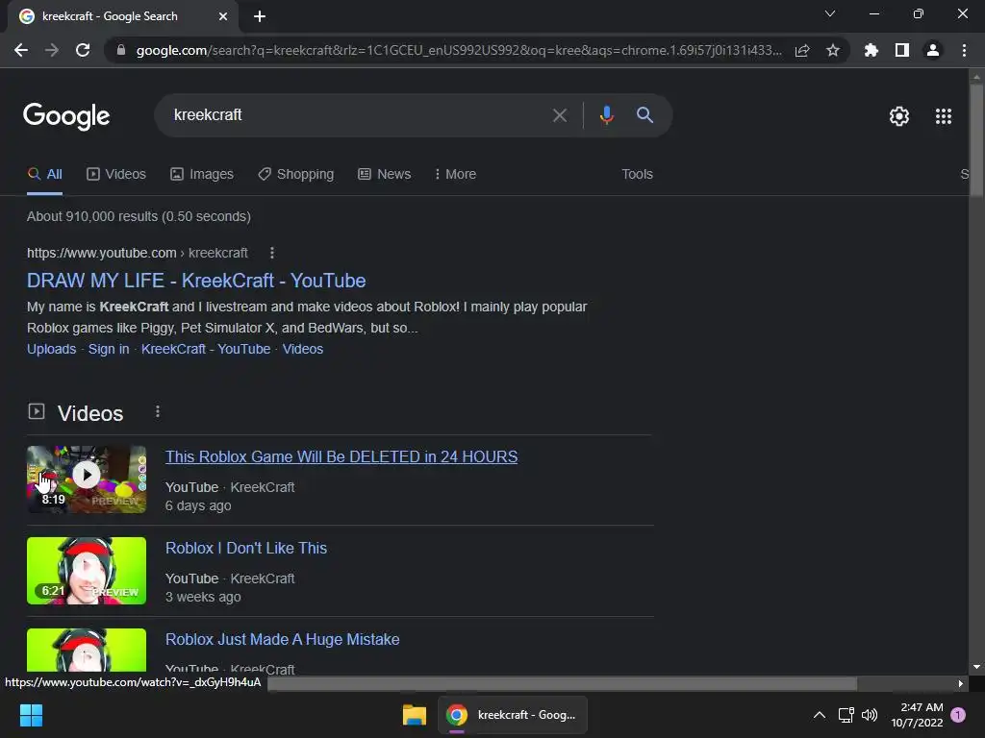Open the notification count badge
Image resolution: width=985 pixels, height=738 pixels.
click(958, 715)
